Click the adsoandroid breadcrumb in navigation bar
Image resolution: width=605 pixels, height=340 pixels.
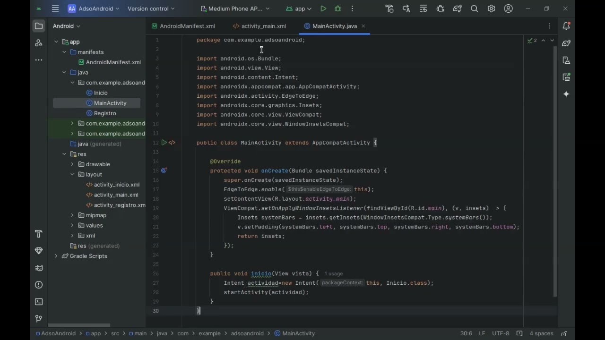[x=247, y=333]
